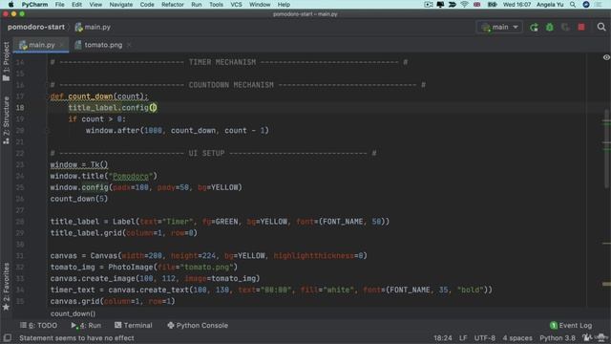This screenshot has height=344, width=611.
Task: Select Python 3.8 interpreter widget
Action: pos(558,338)
